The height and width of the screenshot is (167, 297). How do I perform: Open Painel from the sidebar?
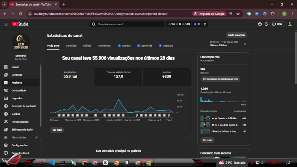click(x=15, y=67)
